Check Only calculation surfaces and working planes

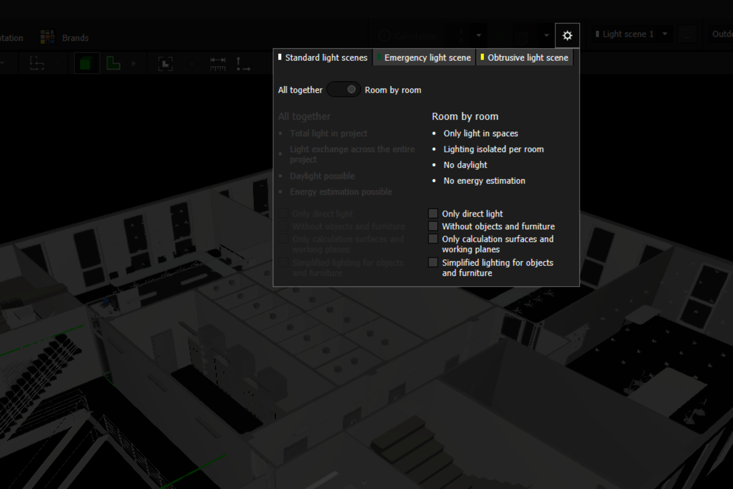tap(434, 239)
